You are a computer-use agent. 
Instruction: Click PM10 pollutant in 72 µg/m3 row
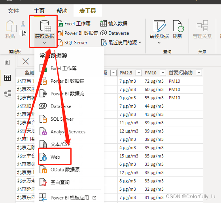pyautogui.click(x=185, y=81)
